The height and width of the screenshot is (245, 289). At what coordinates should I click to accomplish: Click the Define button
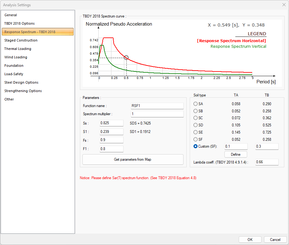236,154
